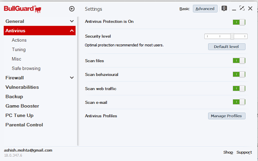This screenshot has height=161, width=258.
Task: Open the notifications speech bubble icon
Action: [224, 9]
